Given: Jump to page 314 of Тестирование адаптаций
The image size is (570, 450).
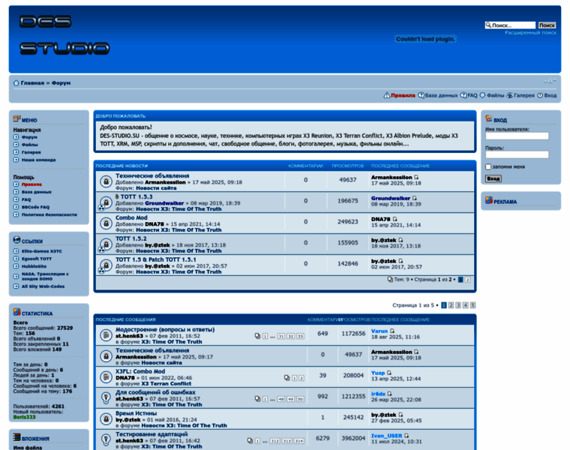Looking at the screenshot, I should coord(298,441).
